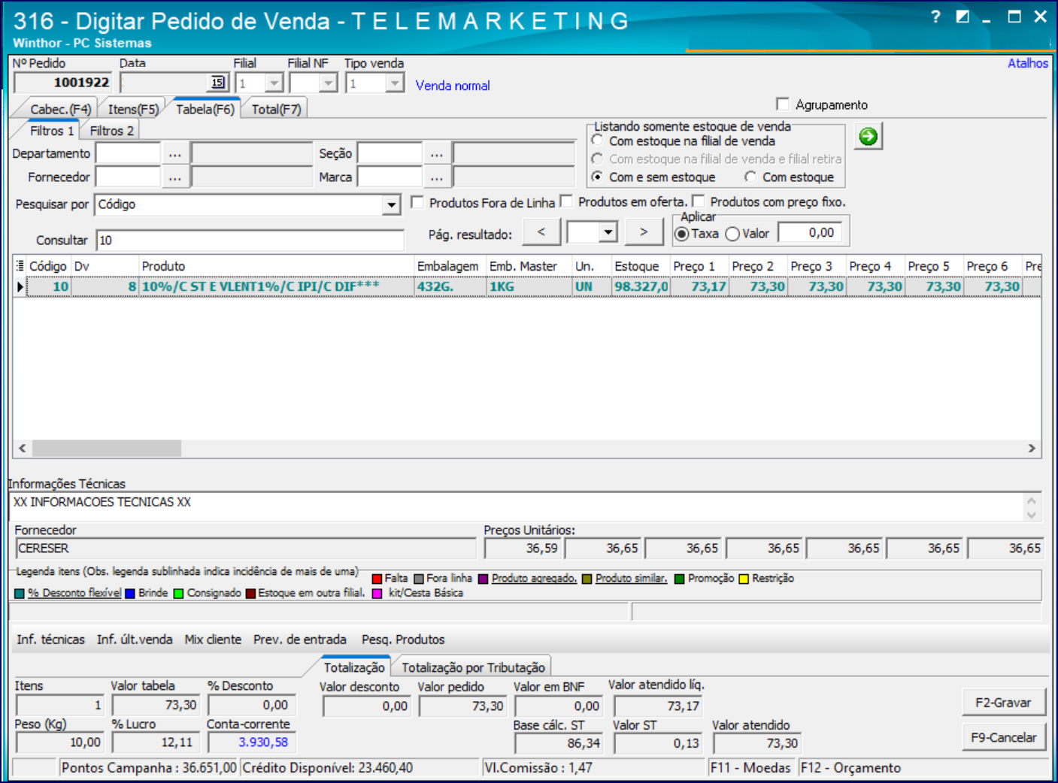Switch to Itens(F5) tab
The width and height of the screenshot is (1058, 783).
point(133,110)
